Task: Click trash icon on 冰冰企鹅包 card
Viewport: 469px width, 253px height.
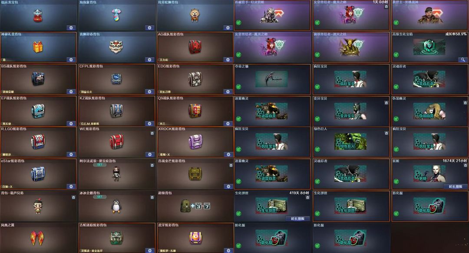Action: tap(152, 197)
